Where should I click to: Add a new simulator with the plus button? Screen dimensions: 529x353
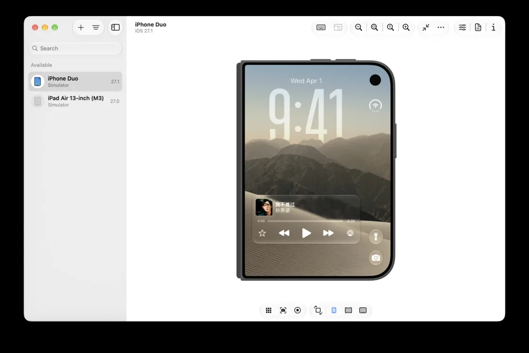(81, 27)
